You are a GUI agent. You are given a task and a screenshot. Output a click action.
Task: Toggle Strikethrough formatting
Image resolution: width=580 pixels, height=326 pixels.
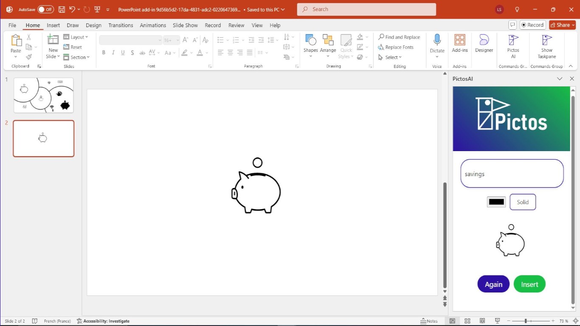(142, 53)
